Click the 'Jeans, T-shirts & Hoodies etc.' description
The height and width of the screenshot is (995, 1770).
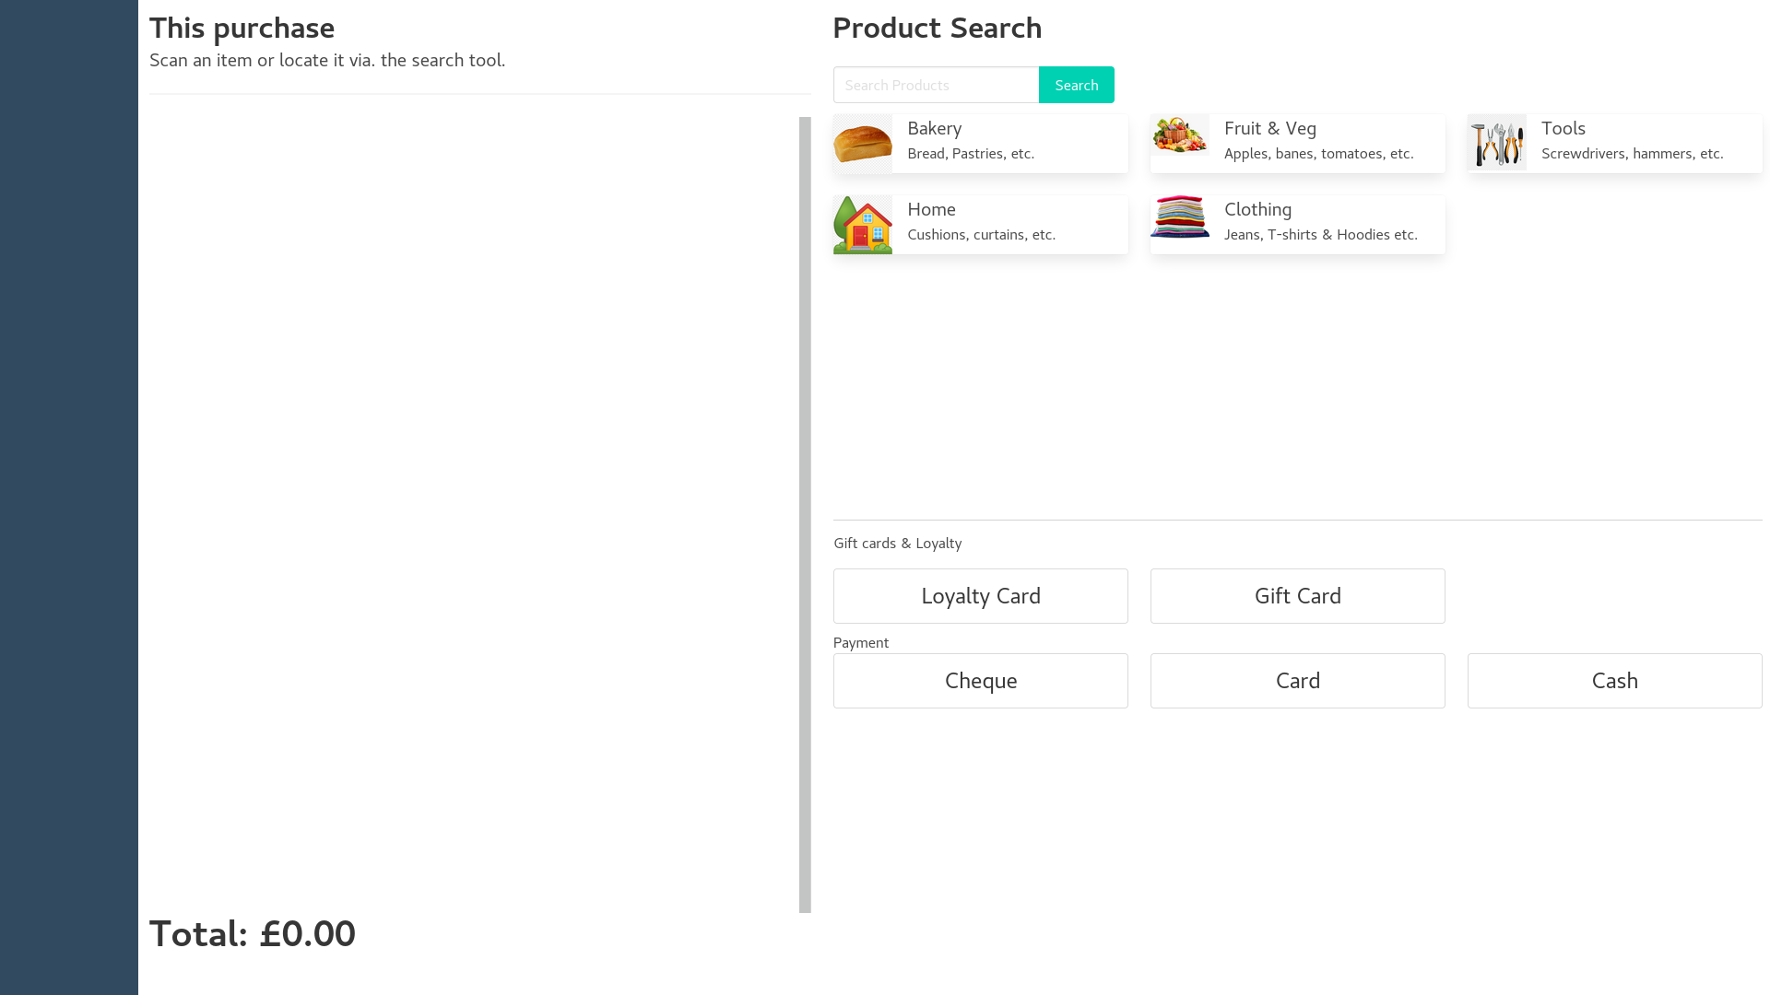1320,235
